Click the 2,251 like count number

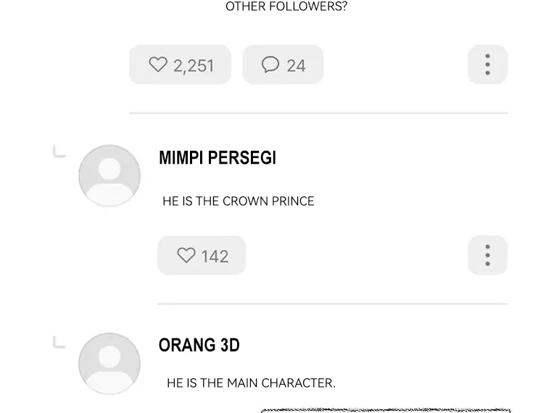[x=194, y=66]
